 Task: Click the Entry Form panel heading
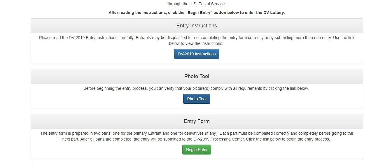point(197,121)
